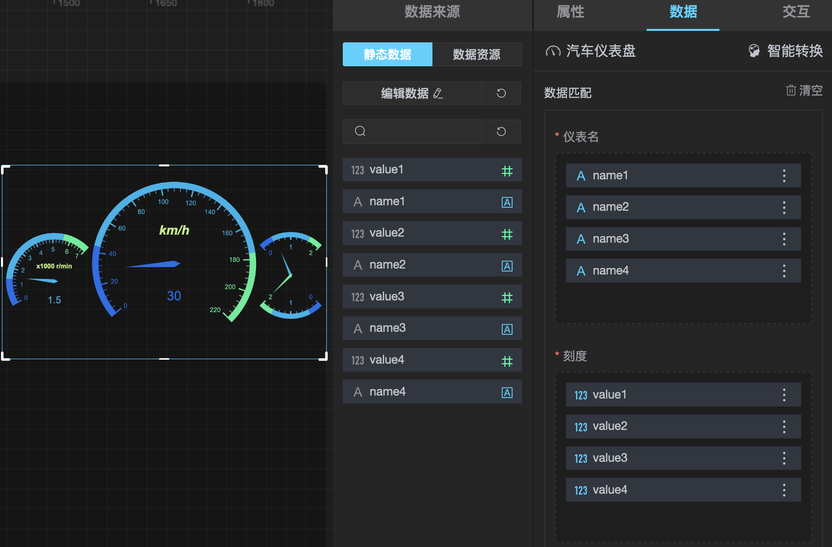Viewport: 832px width, 547px height.
Task: Click the search magnifier icon
Action: coord(360,131)
